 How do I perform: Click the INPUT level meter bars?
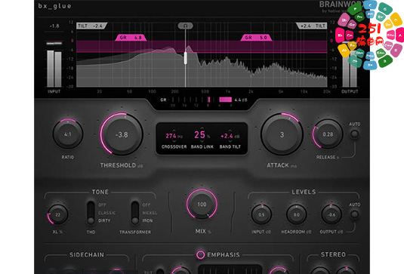54,68
